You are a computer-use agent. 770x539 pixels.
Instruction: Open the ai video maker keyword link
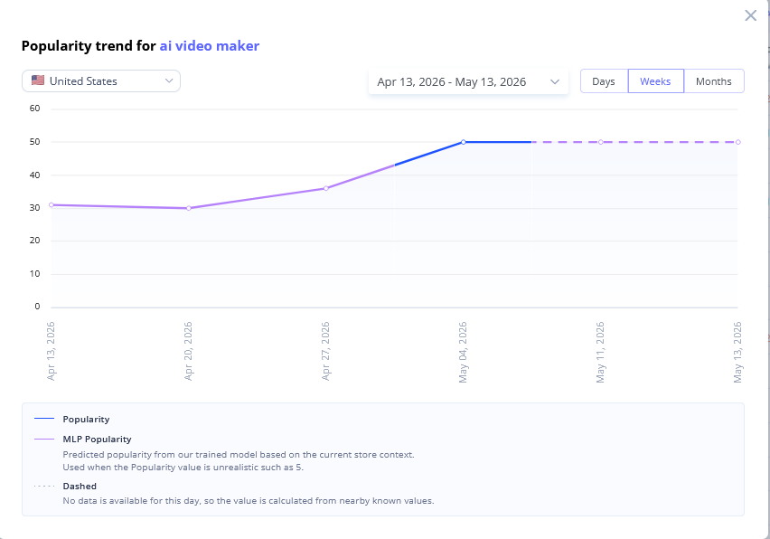209,46
